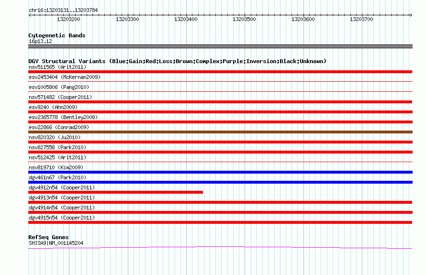Click the 13203400 ruler position
This screenshot has width=426, height=275.
click(186, 19)
